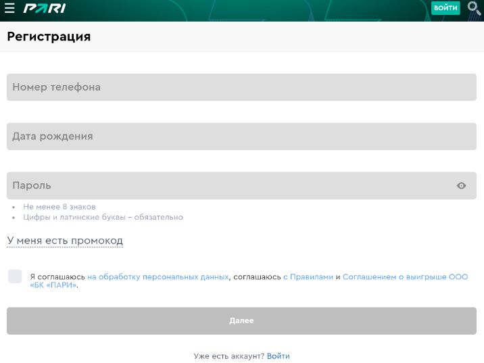Open search with the magnifier icon
This screenshot has height=363, width=484.
click(x=474, y=8)
